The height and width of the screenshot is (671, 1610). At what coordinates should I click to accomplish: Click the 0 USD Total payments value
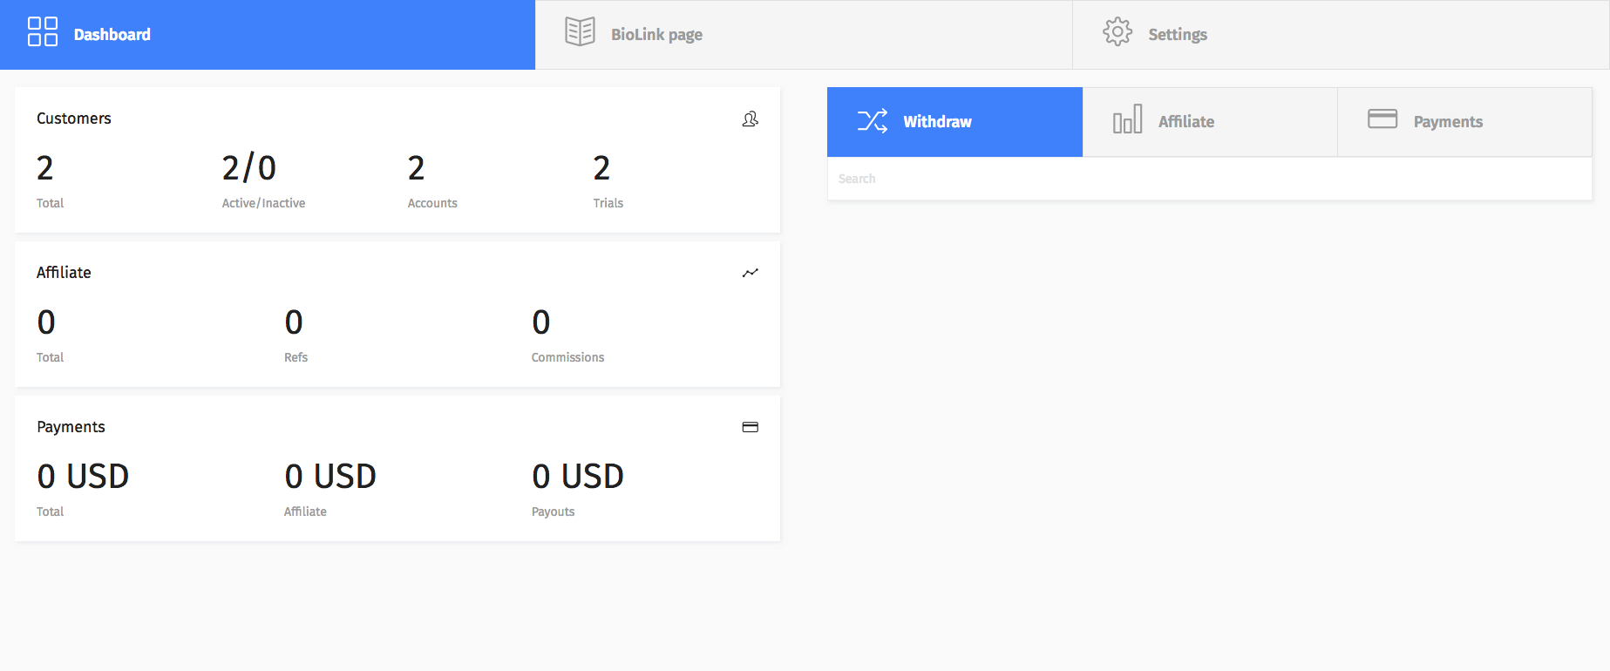pos(83,477)
